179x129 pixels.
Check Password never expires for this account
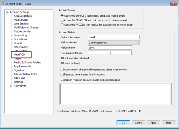tap(62, 74)
